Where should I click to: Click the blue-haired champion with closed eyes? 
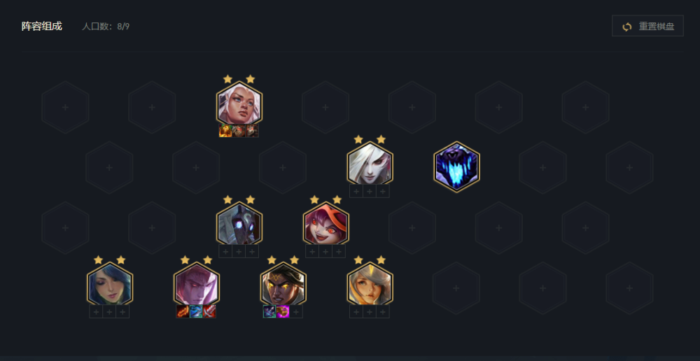coord(110,285)
